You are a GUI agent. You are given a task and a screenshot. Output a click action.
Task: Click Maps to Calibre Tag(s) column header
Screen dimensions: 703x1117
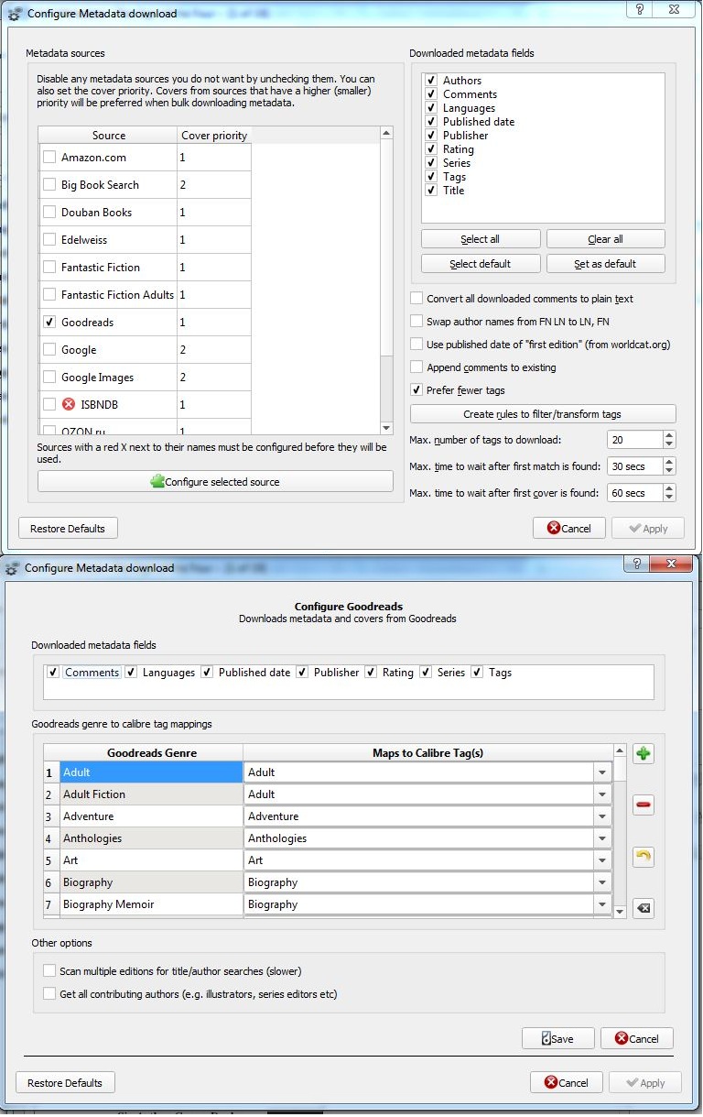click(x=427, y=753)
